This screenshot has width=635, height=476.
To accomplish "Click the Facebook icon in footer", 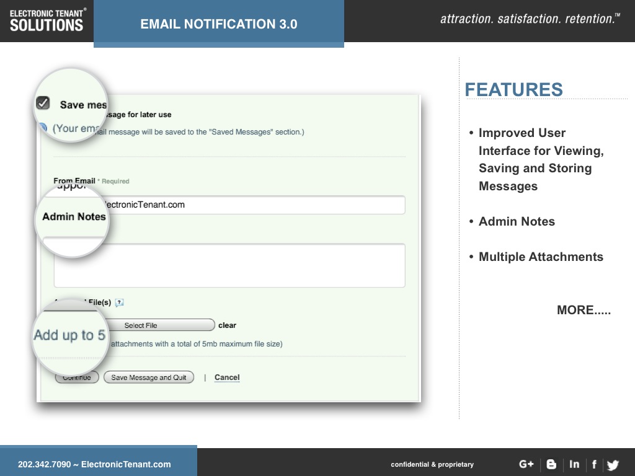I will tap(594, 464).
